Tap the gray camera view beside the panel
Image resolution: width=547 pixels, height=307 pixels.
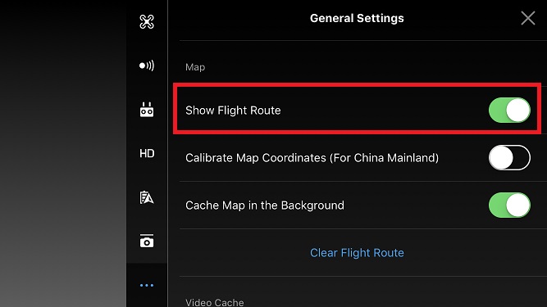pyautogui.click(x=63, y=154)
